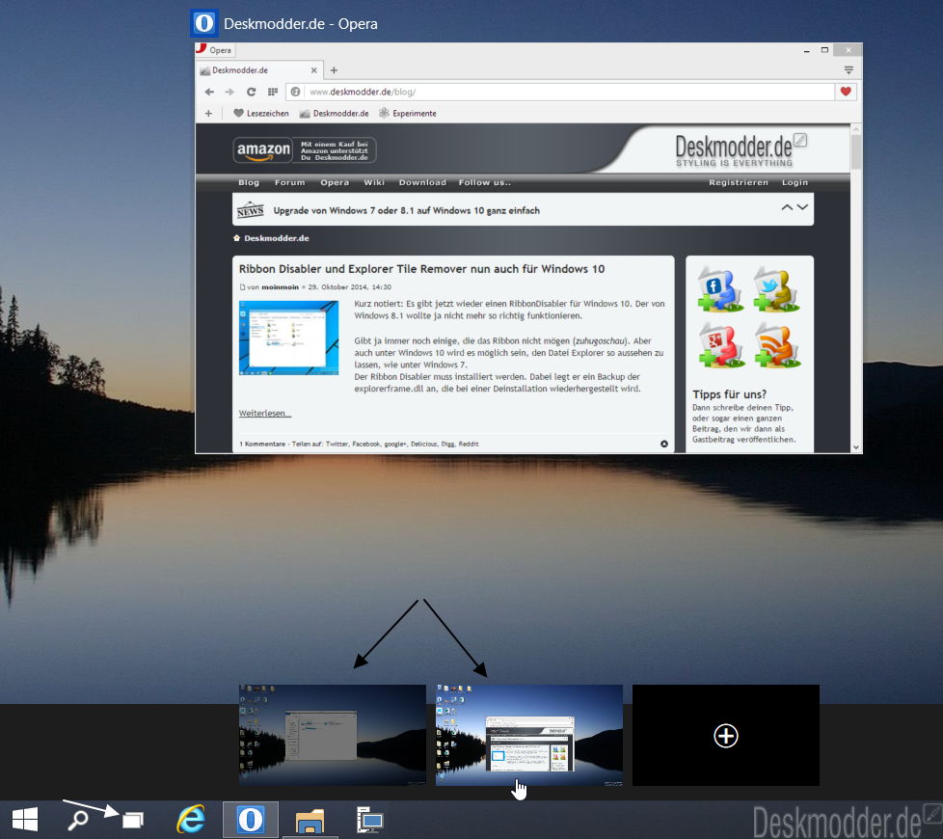This screenshot has height=839, width=943.
Task: Click the plus icon on the bookmarks bar
Action: [x=208, y=113]
